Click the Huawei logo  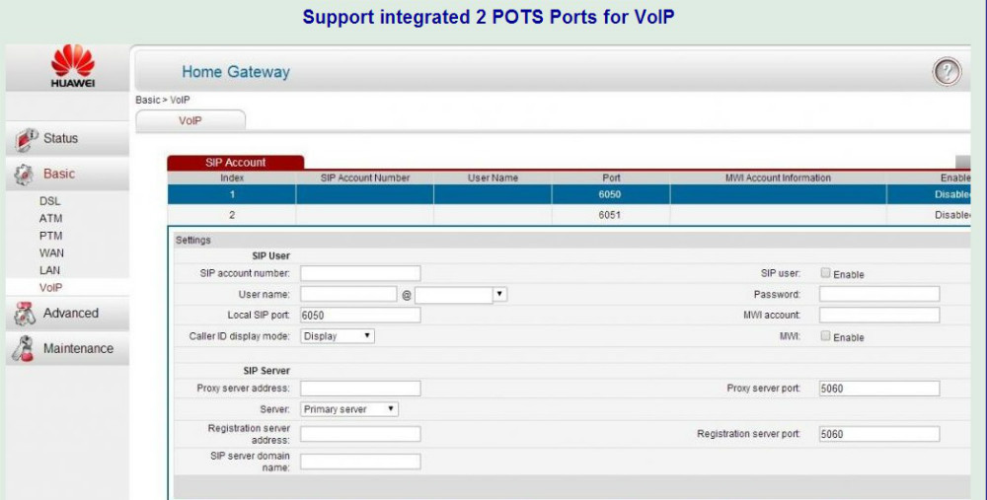[72, 67]
